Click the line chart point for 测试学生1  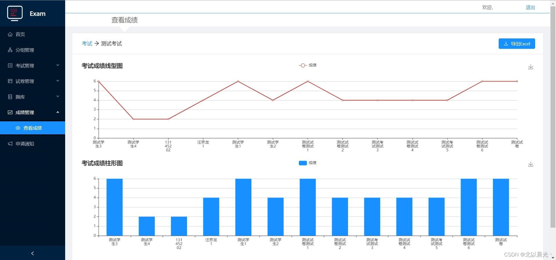coord(238,81)
